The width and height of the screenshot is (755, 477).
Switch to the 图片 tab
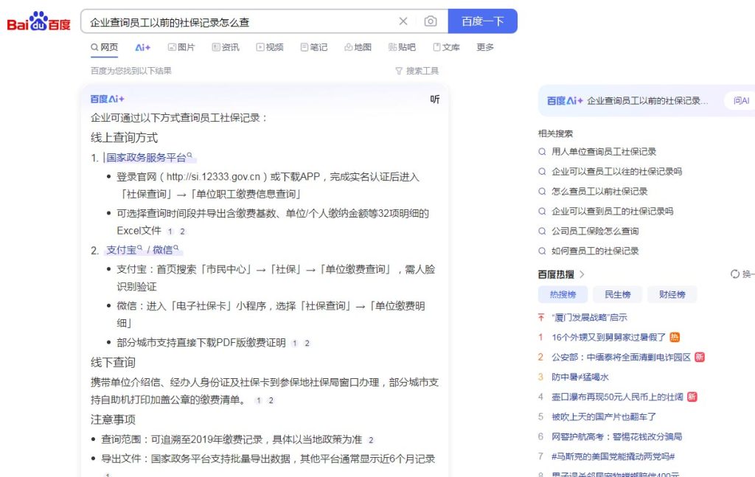coord(181,47)
